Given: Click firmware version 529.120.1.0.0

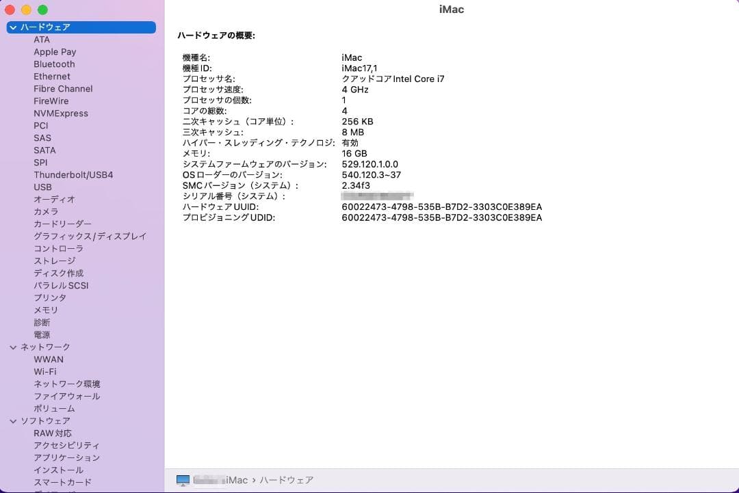Looking at the screenshot, I should pos(370,164).
